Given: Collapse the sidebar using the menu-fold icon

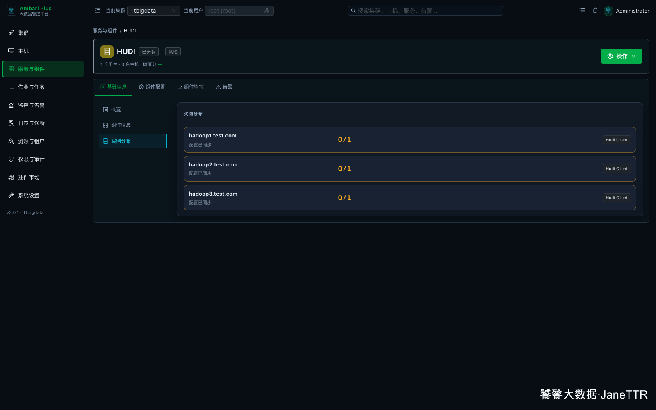Looking at the screenshot, I should (x=98, y=11).
